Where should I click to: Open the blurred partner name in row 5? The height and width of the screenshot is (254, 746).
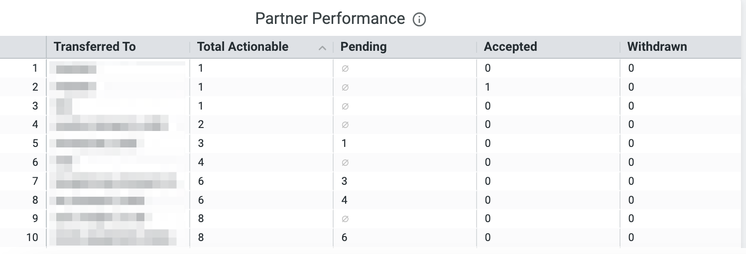(x=96, y=143)
